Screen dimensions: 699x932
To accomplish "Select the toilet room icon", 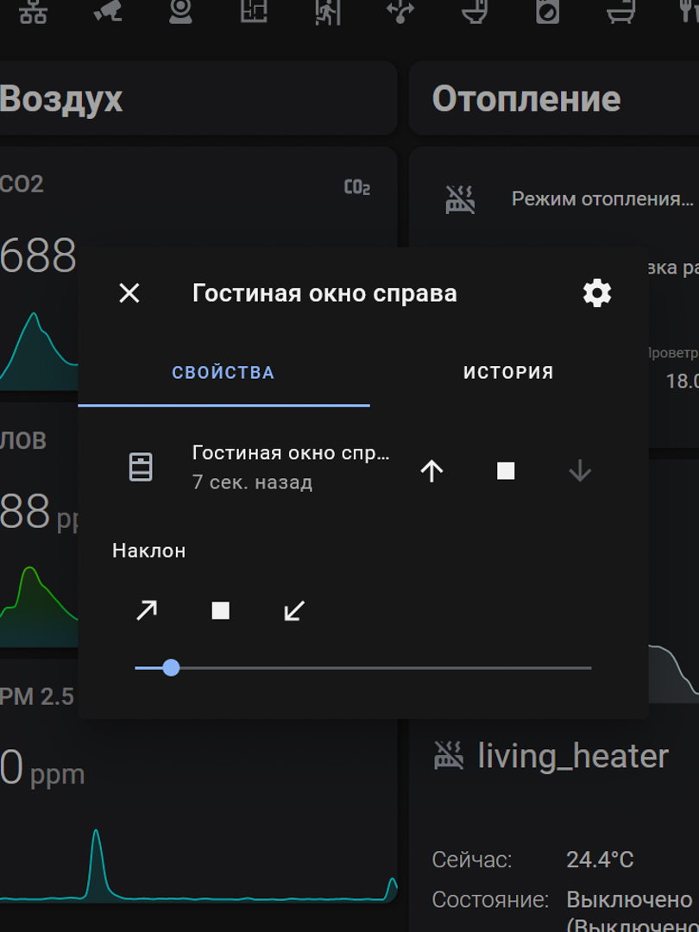I will pos(475,11).
